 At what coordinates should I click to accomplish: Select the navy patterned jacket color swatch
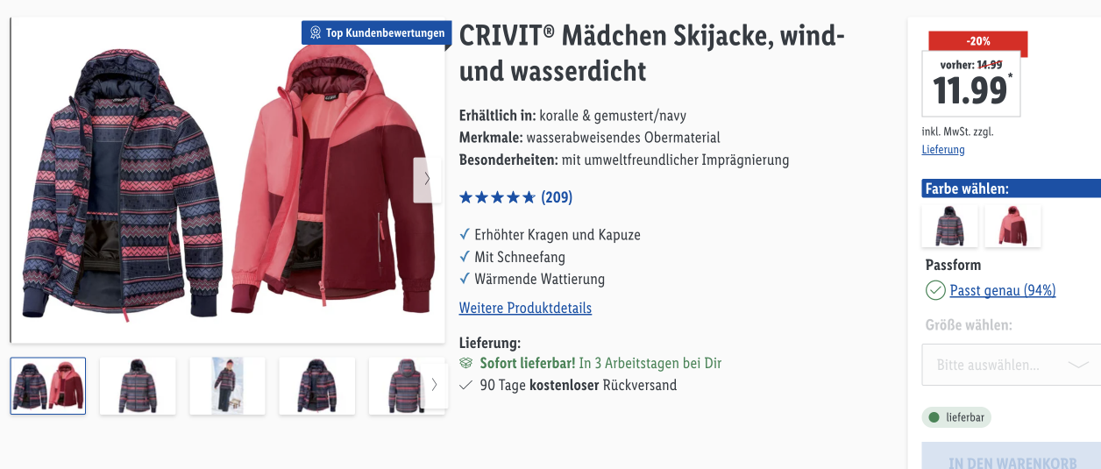[949, 226]
